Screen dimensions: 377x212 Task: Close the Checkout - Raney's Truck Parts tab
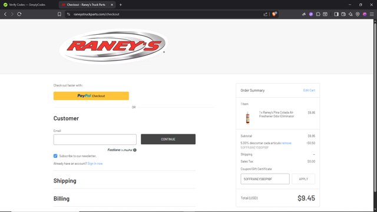(112, 5)
